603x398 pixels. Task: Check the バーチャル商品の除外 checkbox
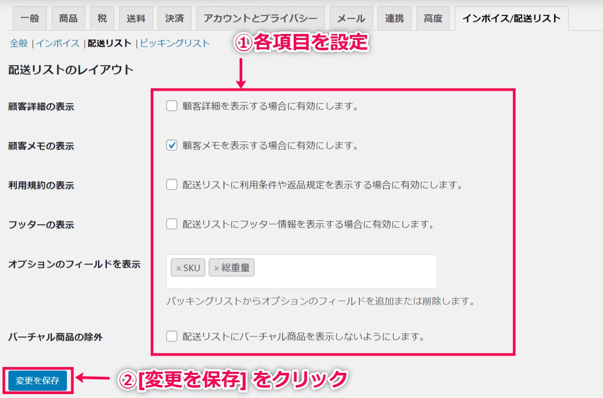pos(172,336)
